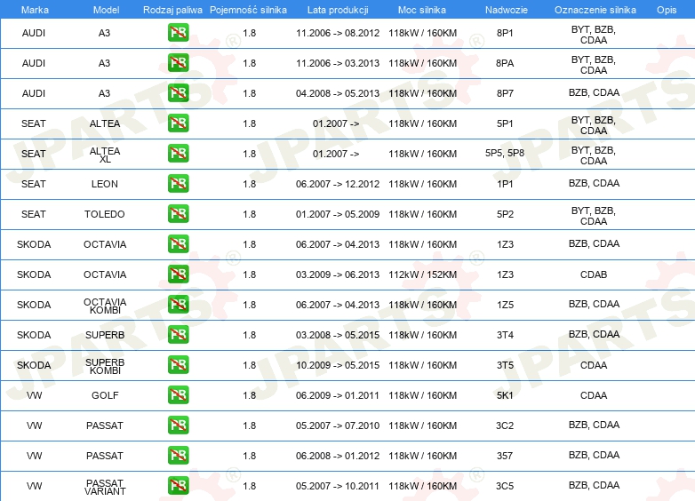The image size is (695, 501).
Task: Click the Moc silnika column header
Action: 422,10
